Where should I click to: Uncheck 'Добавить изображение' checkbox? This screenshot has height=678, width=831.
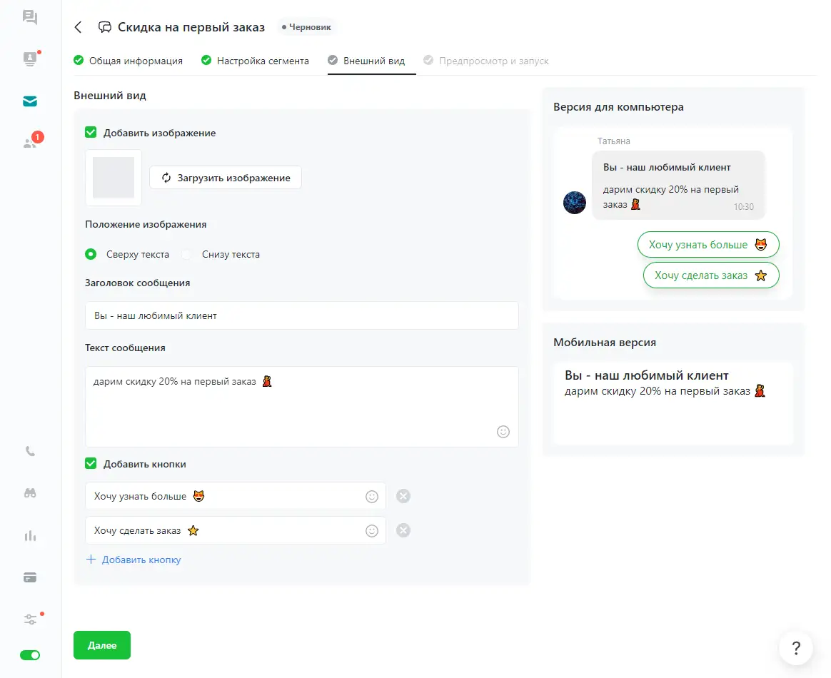[91, 133]
